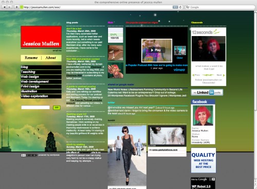This screenshot has width=257, height=189.
Task: Open 23 Wordpress Facebook Plugins item
Action: click(x=147, y=95)
